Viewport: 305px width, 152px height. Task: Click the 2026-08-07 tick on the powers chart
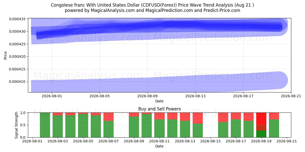(x=109, y=141)
